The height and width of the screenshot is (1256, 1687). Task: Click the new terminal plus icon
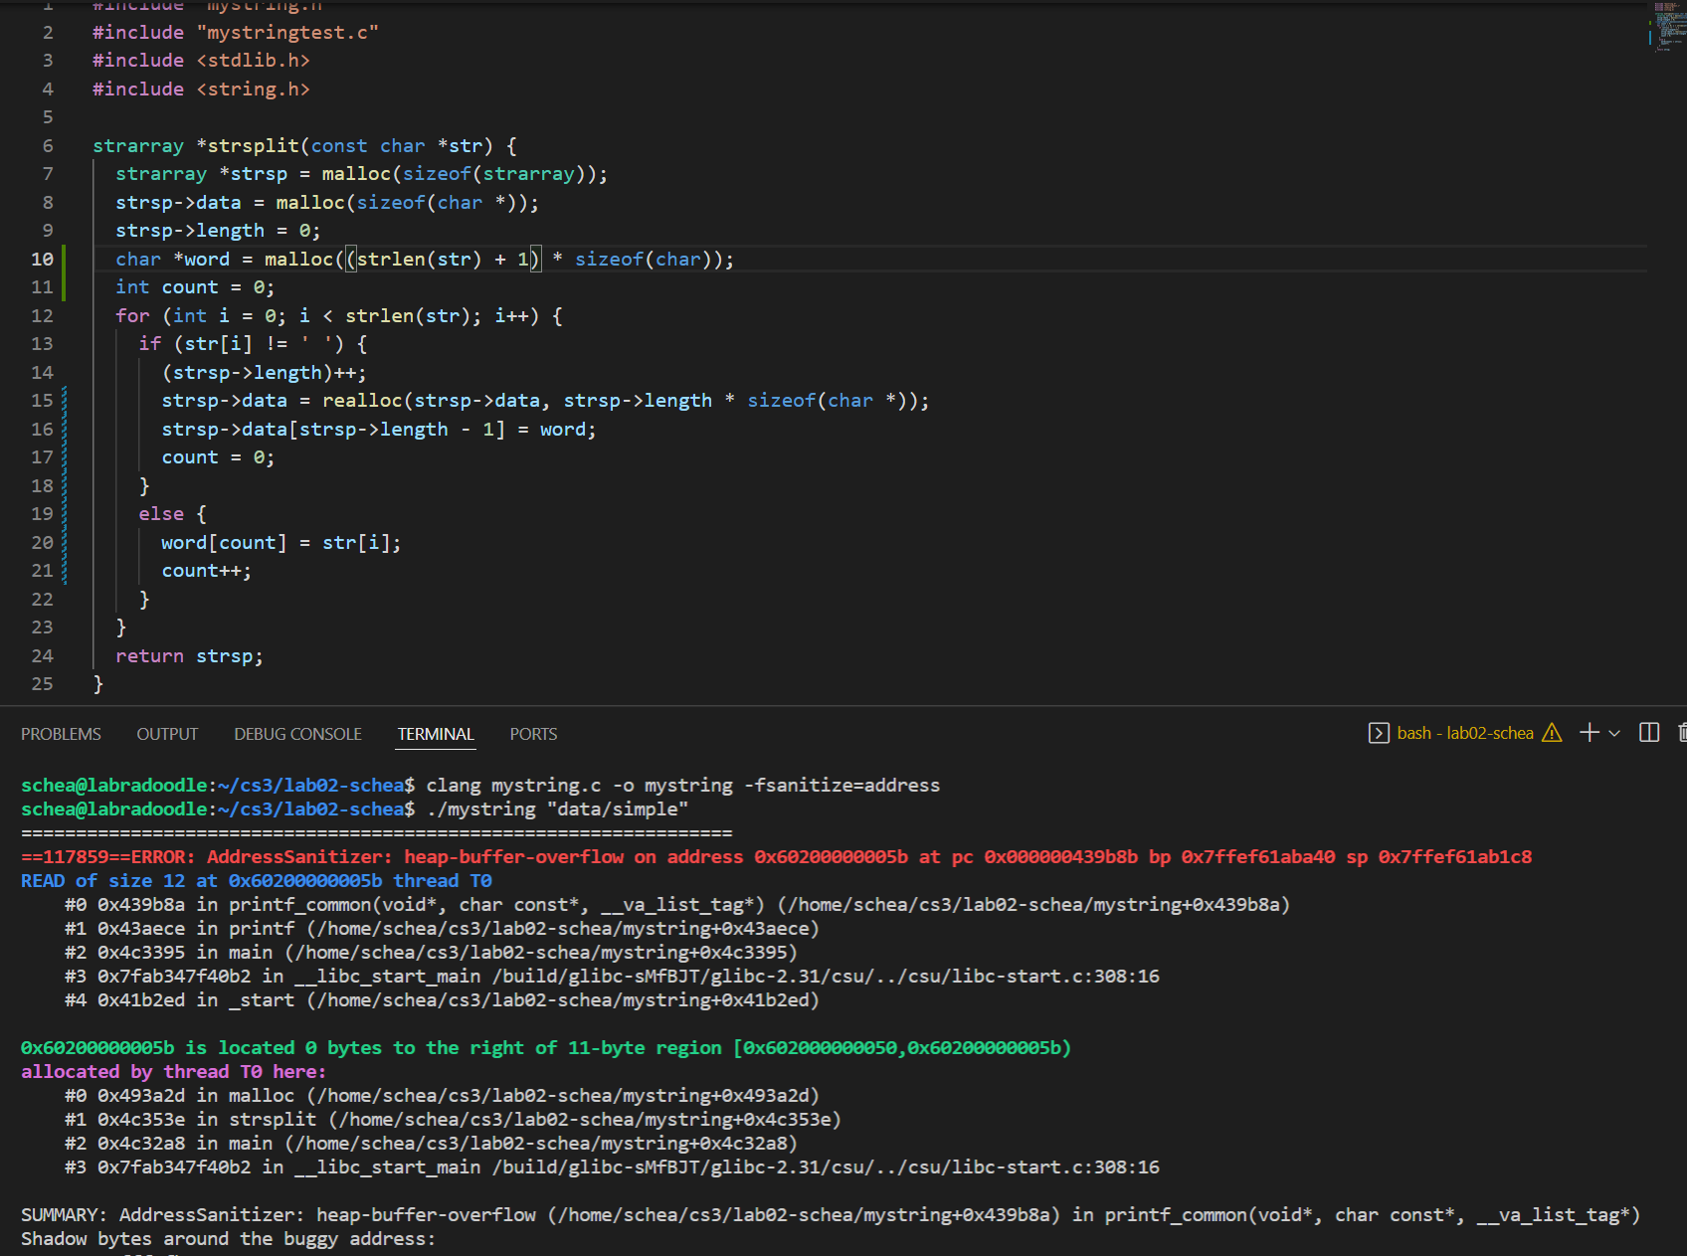coord(1590,733)
